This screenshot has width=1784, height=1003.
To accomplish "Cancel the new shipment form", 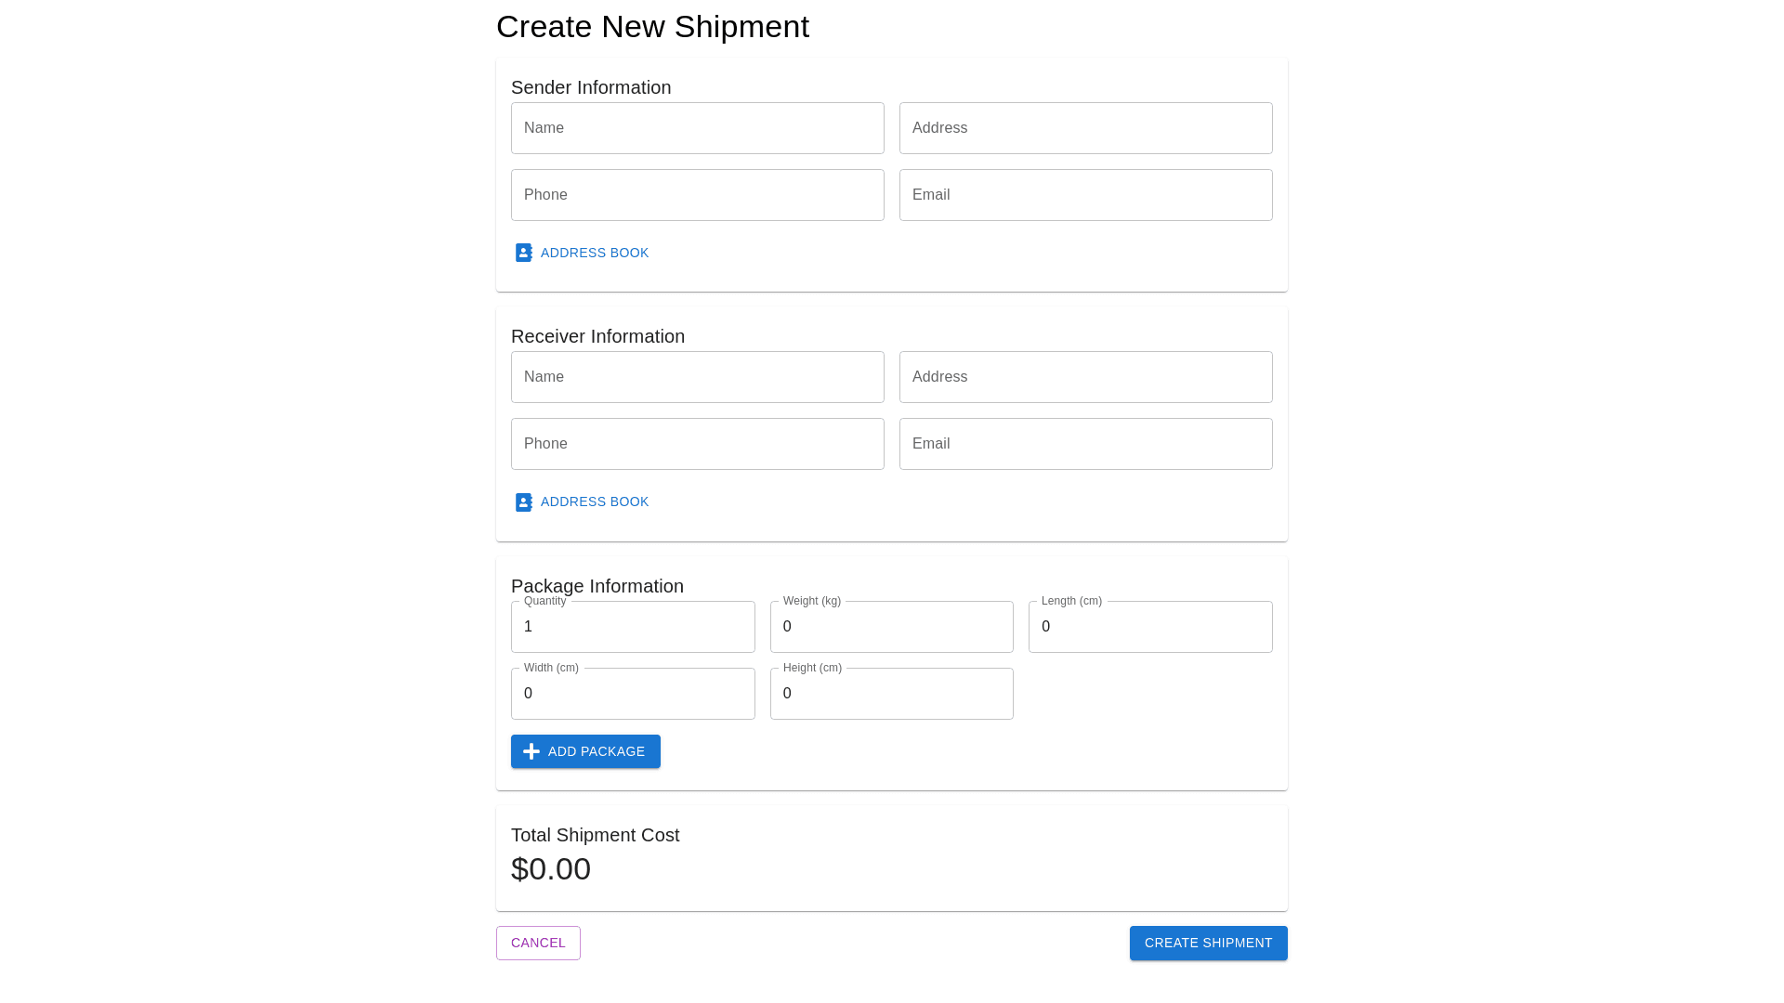I will click(x=538, y=943).
